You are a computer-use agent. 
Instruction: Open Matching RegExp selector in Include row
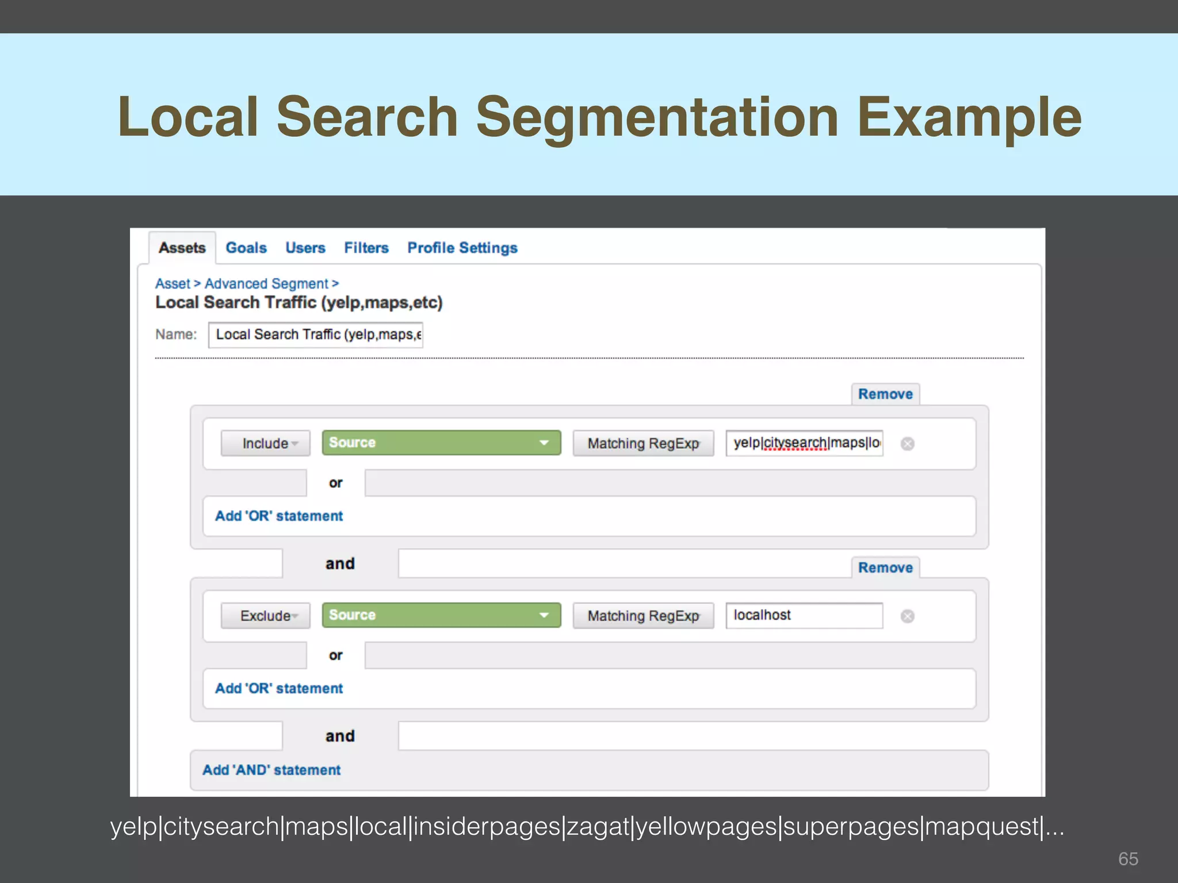[643, 443]
